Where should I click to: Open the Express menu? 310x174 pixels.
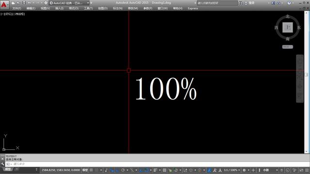(193, 9)
